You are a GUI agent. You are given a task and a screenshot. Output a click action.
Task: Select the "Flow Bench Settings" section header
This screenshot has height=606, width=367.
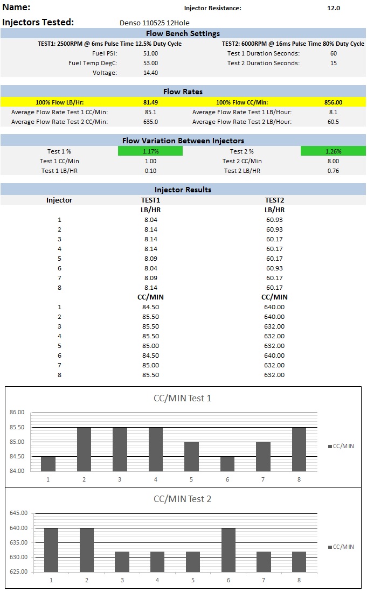[183, 33]
